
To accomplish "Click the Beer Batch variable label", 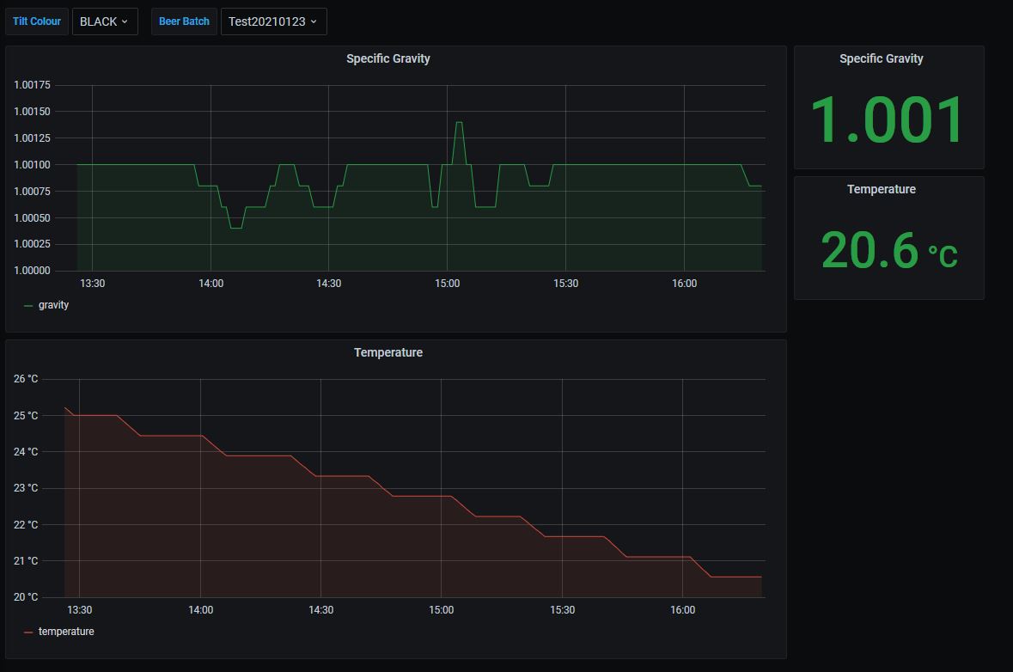I will click(184, 21).
